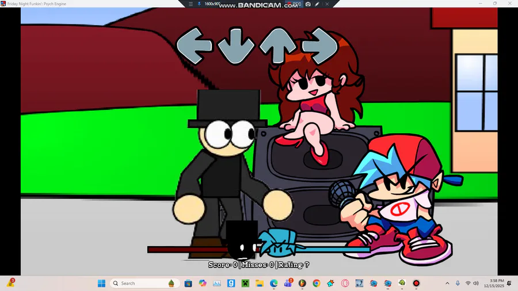The image size is (518, 291).
Task: Open Microsoft Store from the taskbar
Action: (x=188, y=283)
